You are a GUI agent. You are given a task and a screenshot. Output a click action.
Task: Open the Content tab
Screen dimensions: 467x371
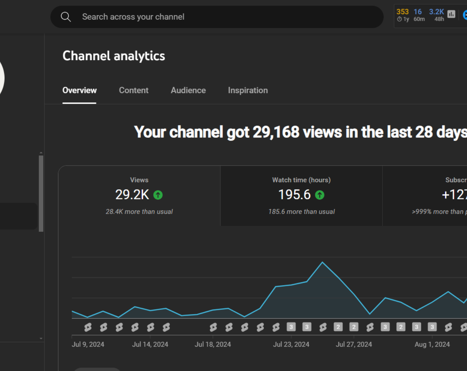tap(134, 90)
